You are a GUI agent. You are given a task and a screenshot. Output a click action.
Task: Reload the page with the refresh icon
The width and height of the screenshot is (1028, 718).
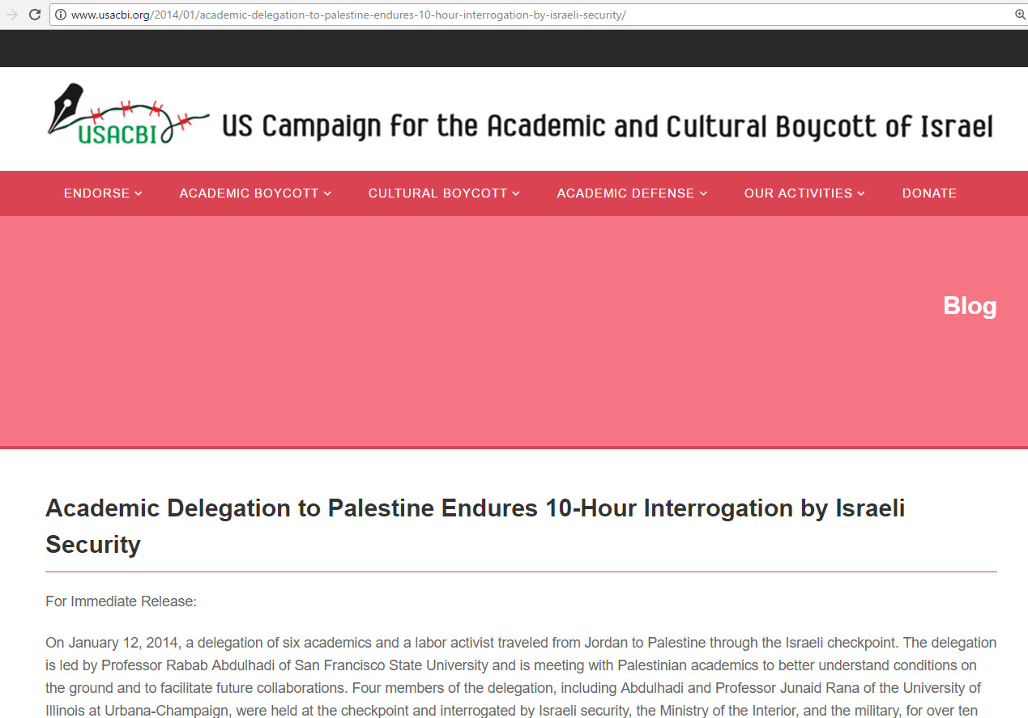pyautogui.click(x=35, y=15)
